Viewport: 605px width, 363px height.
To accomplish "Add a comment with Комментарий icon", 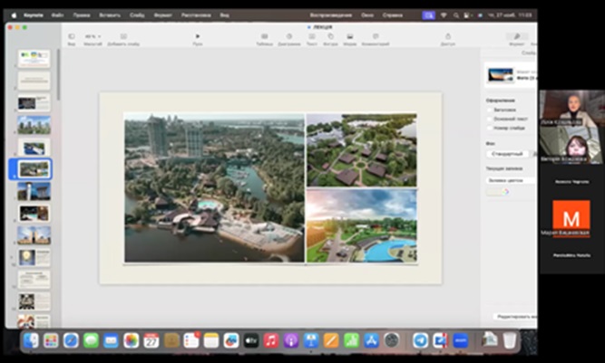I will click(375, 37).
